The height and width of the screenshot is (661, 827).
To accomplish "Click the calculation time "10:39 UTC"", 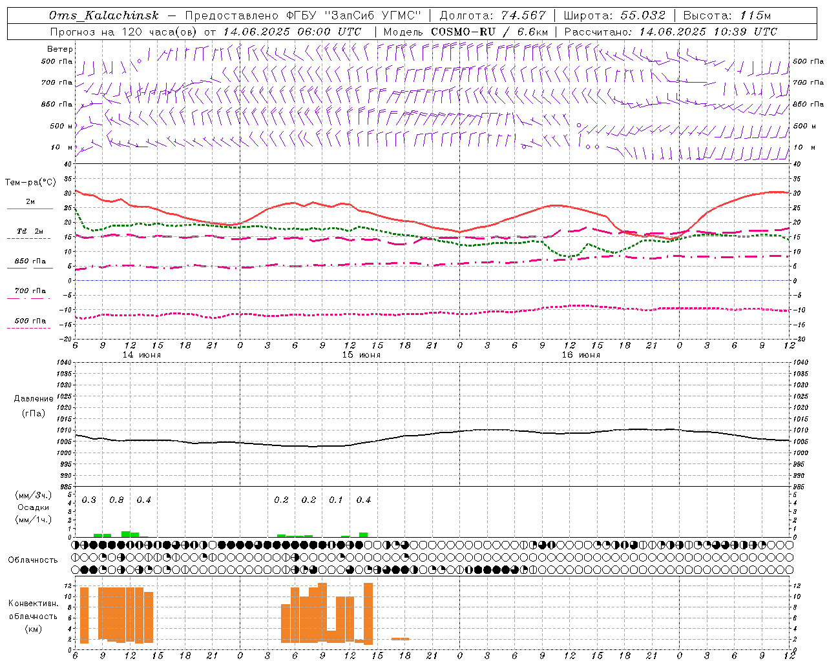I will pyautogui.click(x=744, y=32).
